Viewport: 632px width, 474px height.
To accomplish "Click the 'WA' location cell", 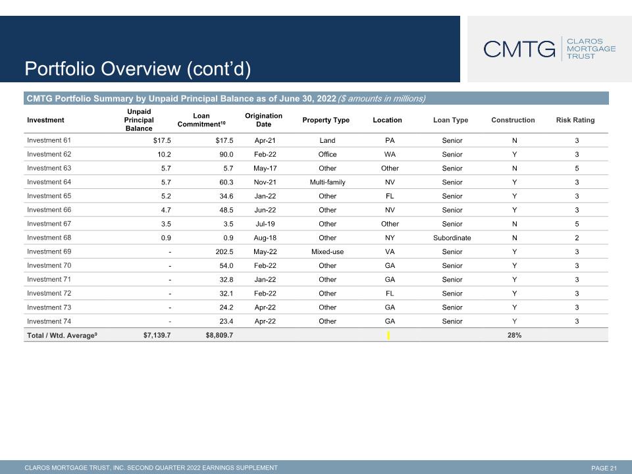I will click(390, 154).
